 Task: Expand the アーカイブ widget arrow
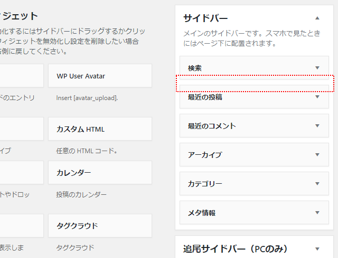pyautogui.click(x=317, y=155)
